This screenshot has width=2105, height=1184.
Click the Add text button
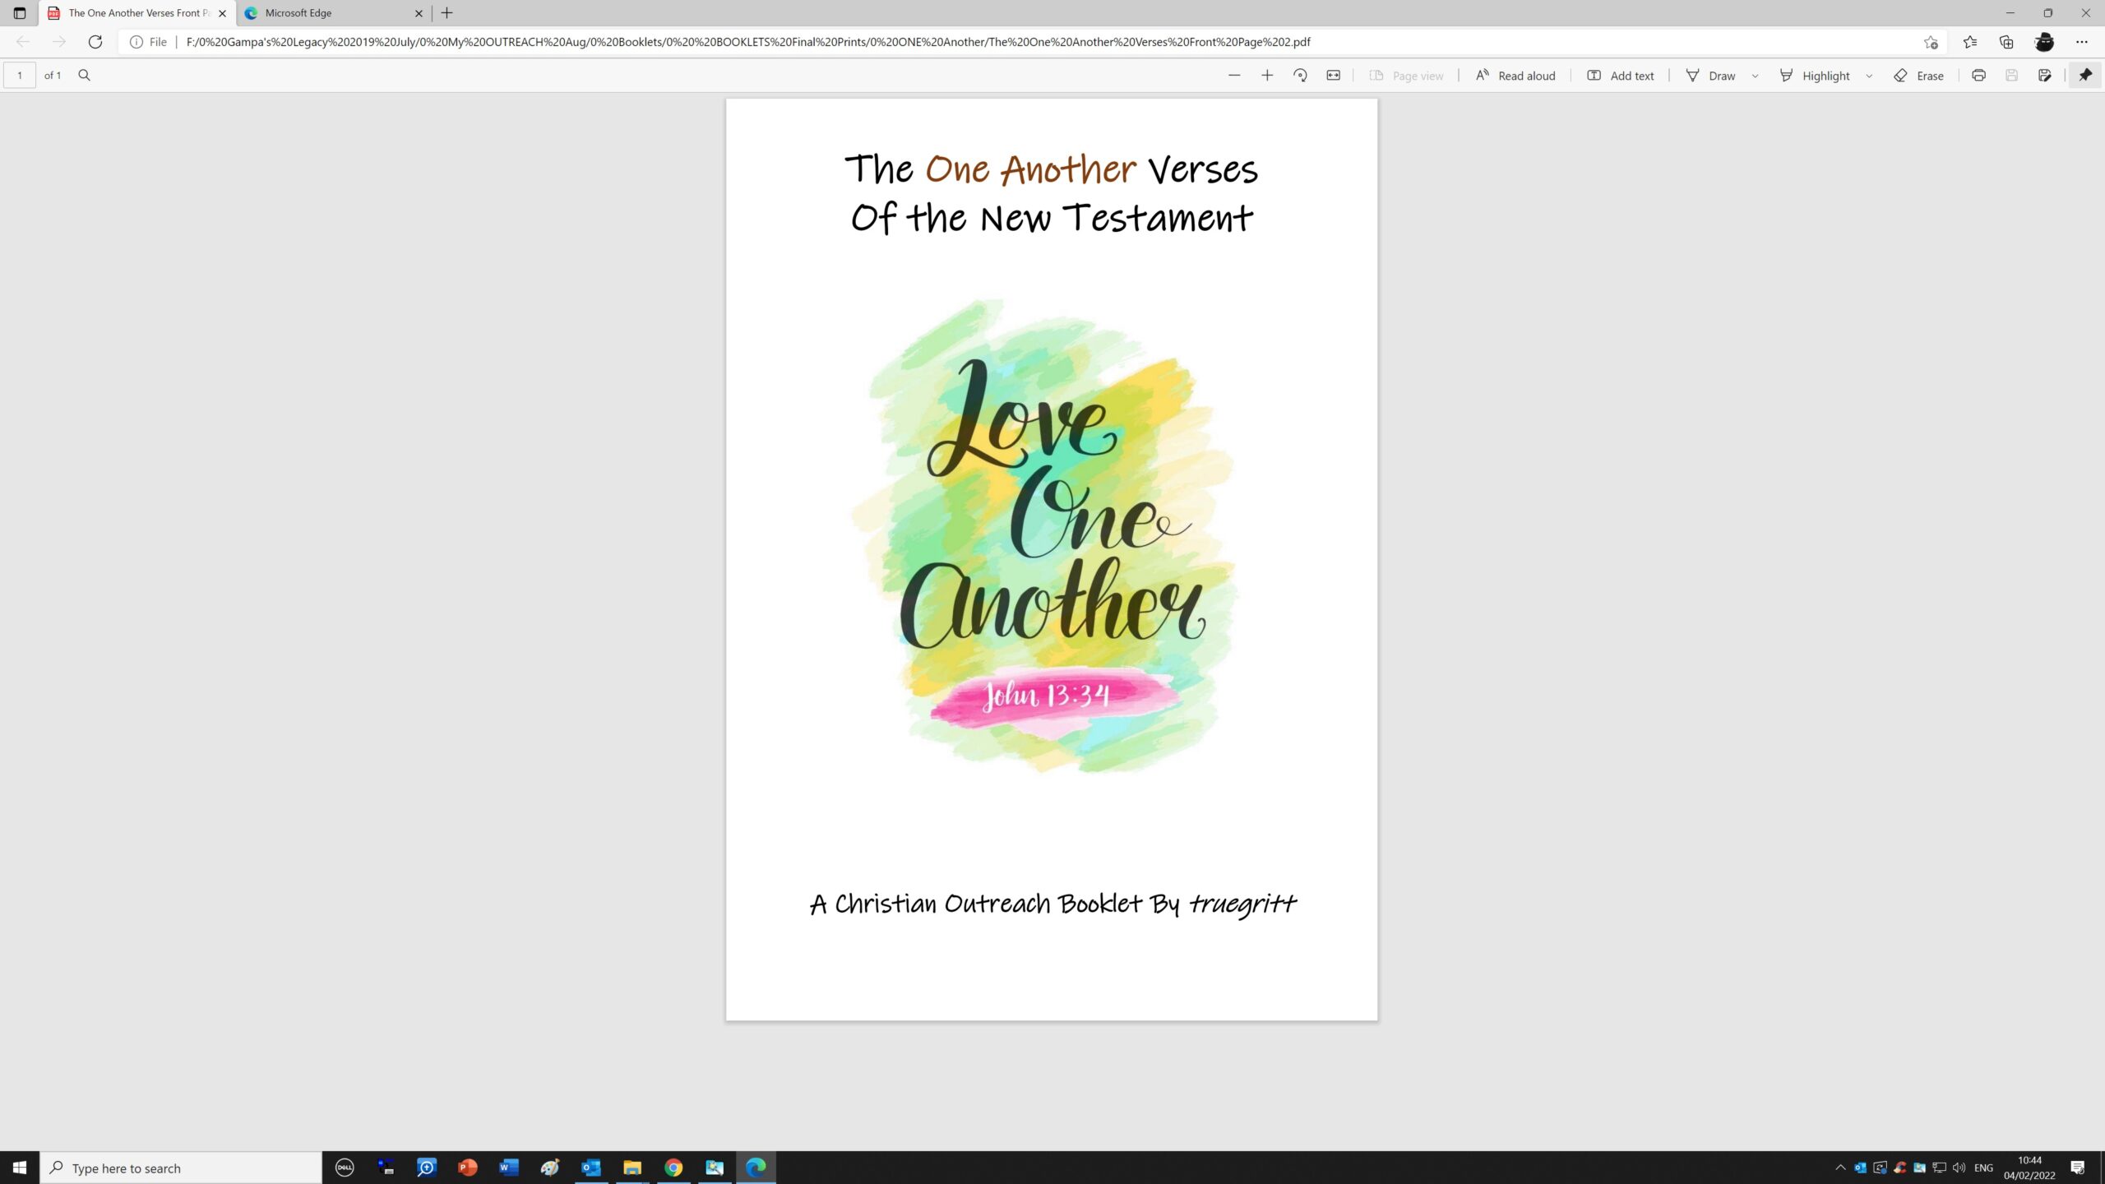1620,75
